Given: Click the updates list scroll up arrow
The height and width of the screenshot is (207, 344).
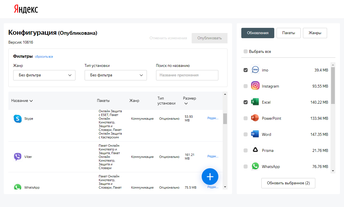Looking at the screenshot, I should (x=333, y=65).
